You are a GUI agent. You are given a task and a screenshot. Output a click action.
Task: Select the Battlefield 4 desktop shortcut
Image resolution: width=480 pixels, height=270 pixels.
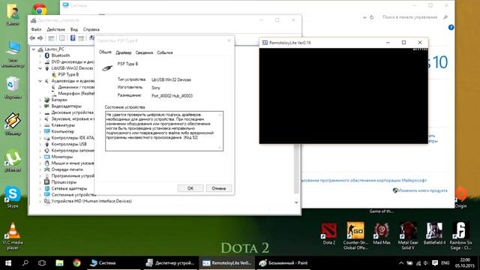coord(434,233)
